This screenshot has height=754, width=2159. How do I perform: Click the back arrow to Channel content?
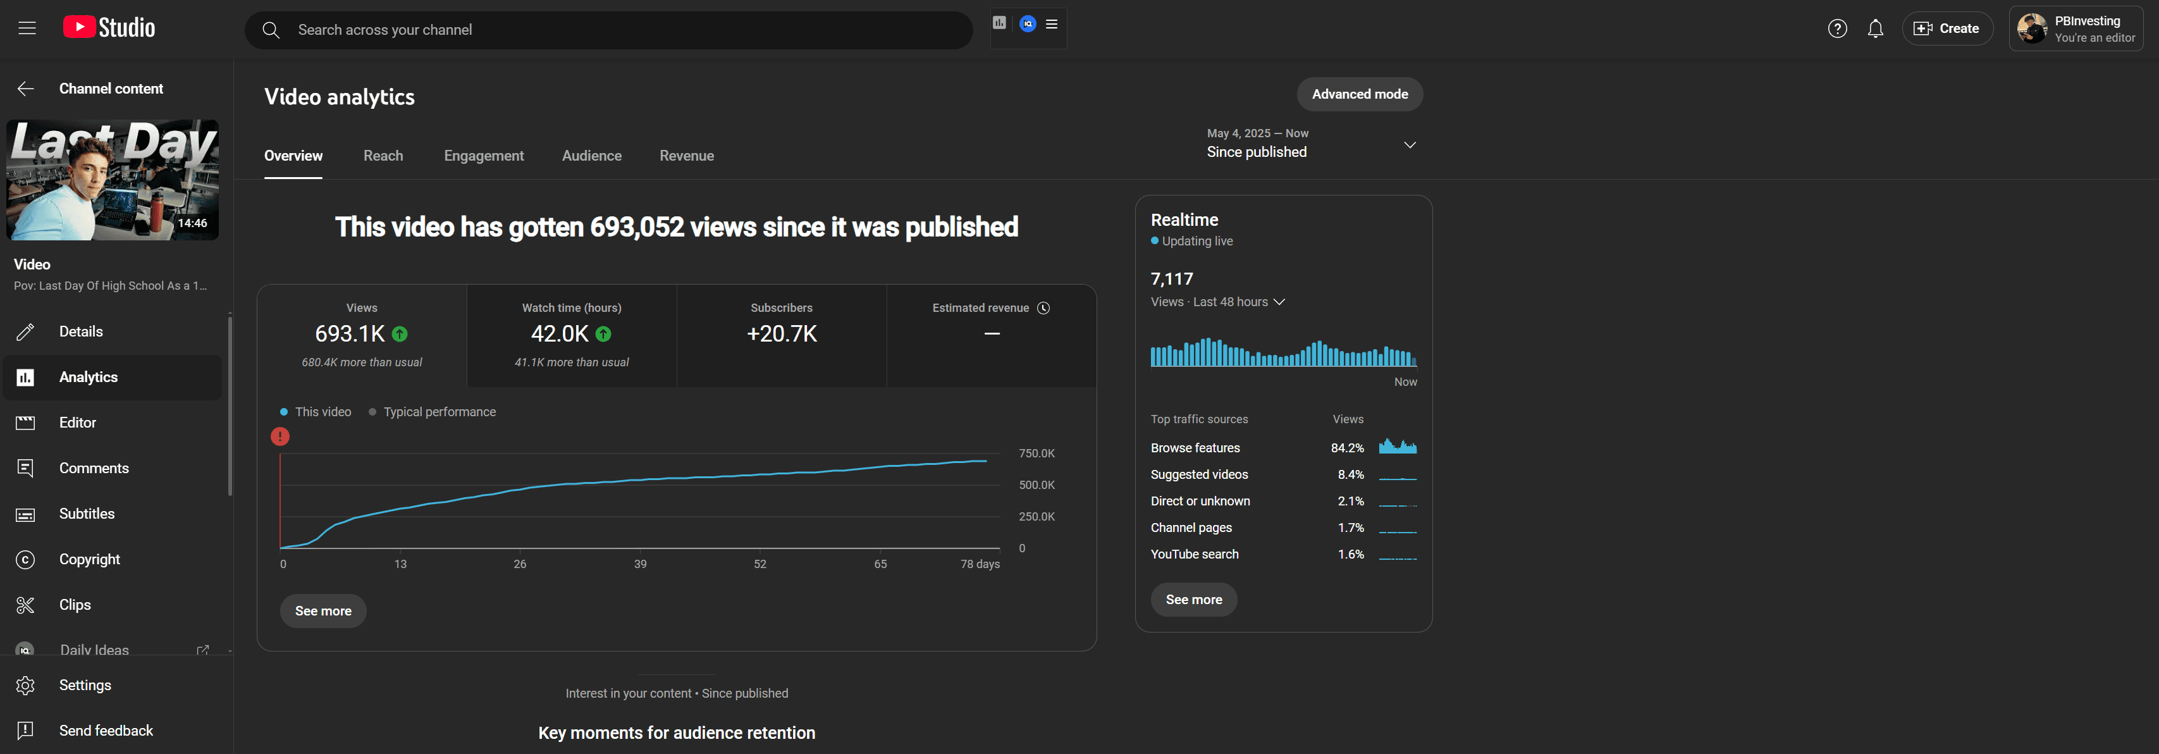tap(26, 89)
